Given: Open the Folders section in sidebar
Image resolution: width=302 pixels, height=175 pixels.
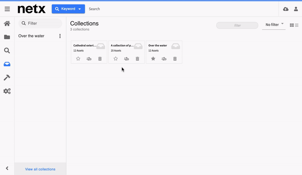Looking at the screenshot, I should 7,37.
